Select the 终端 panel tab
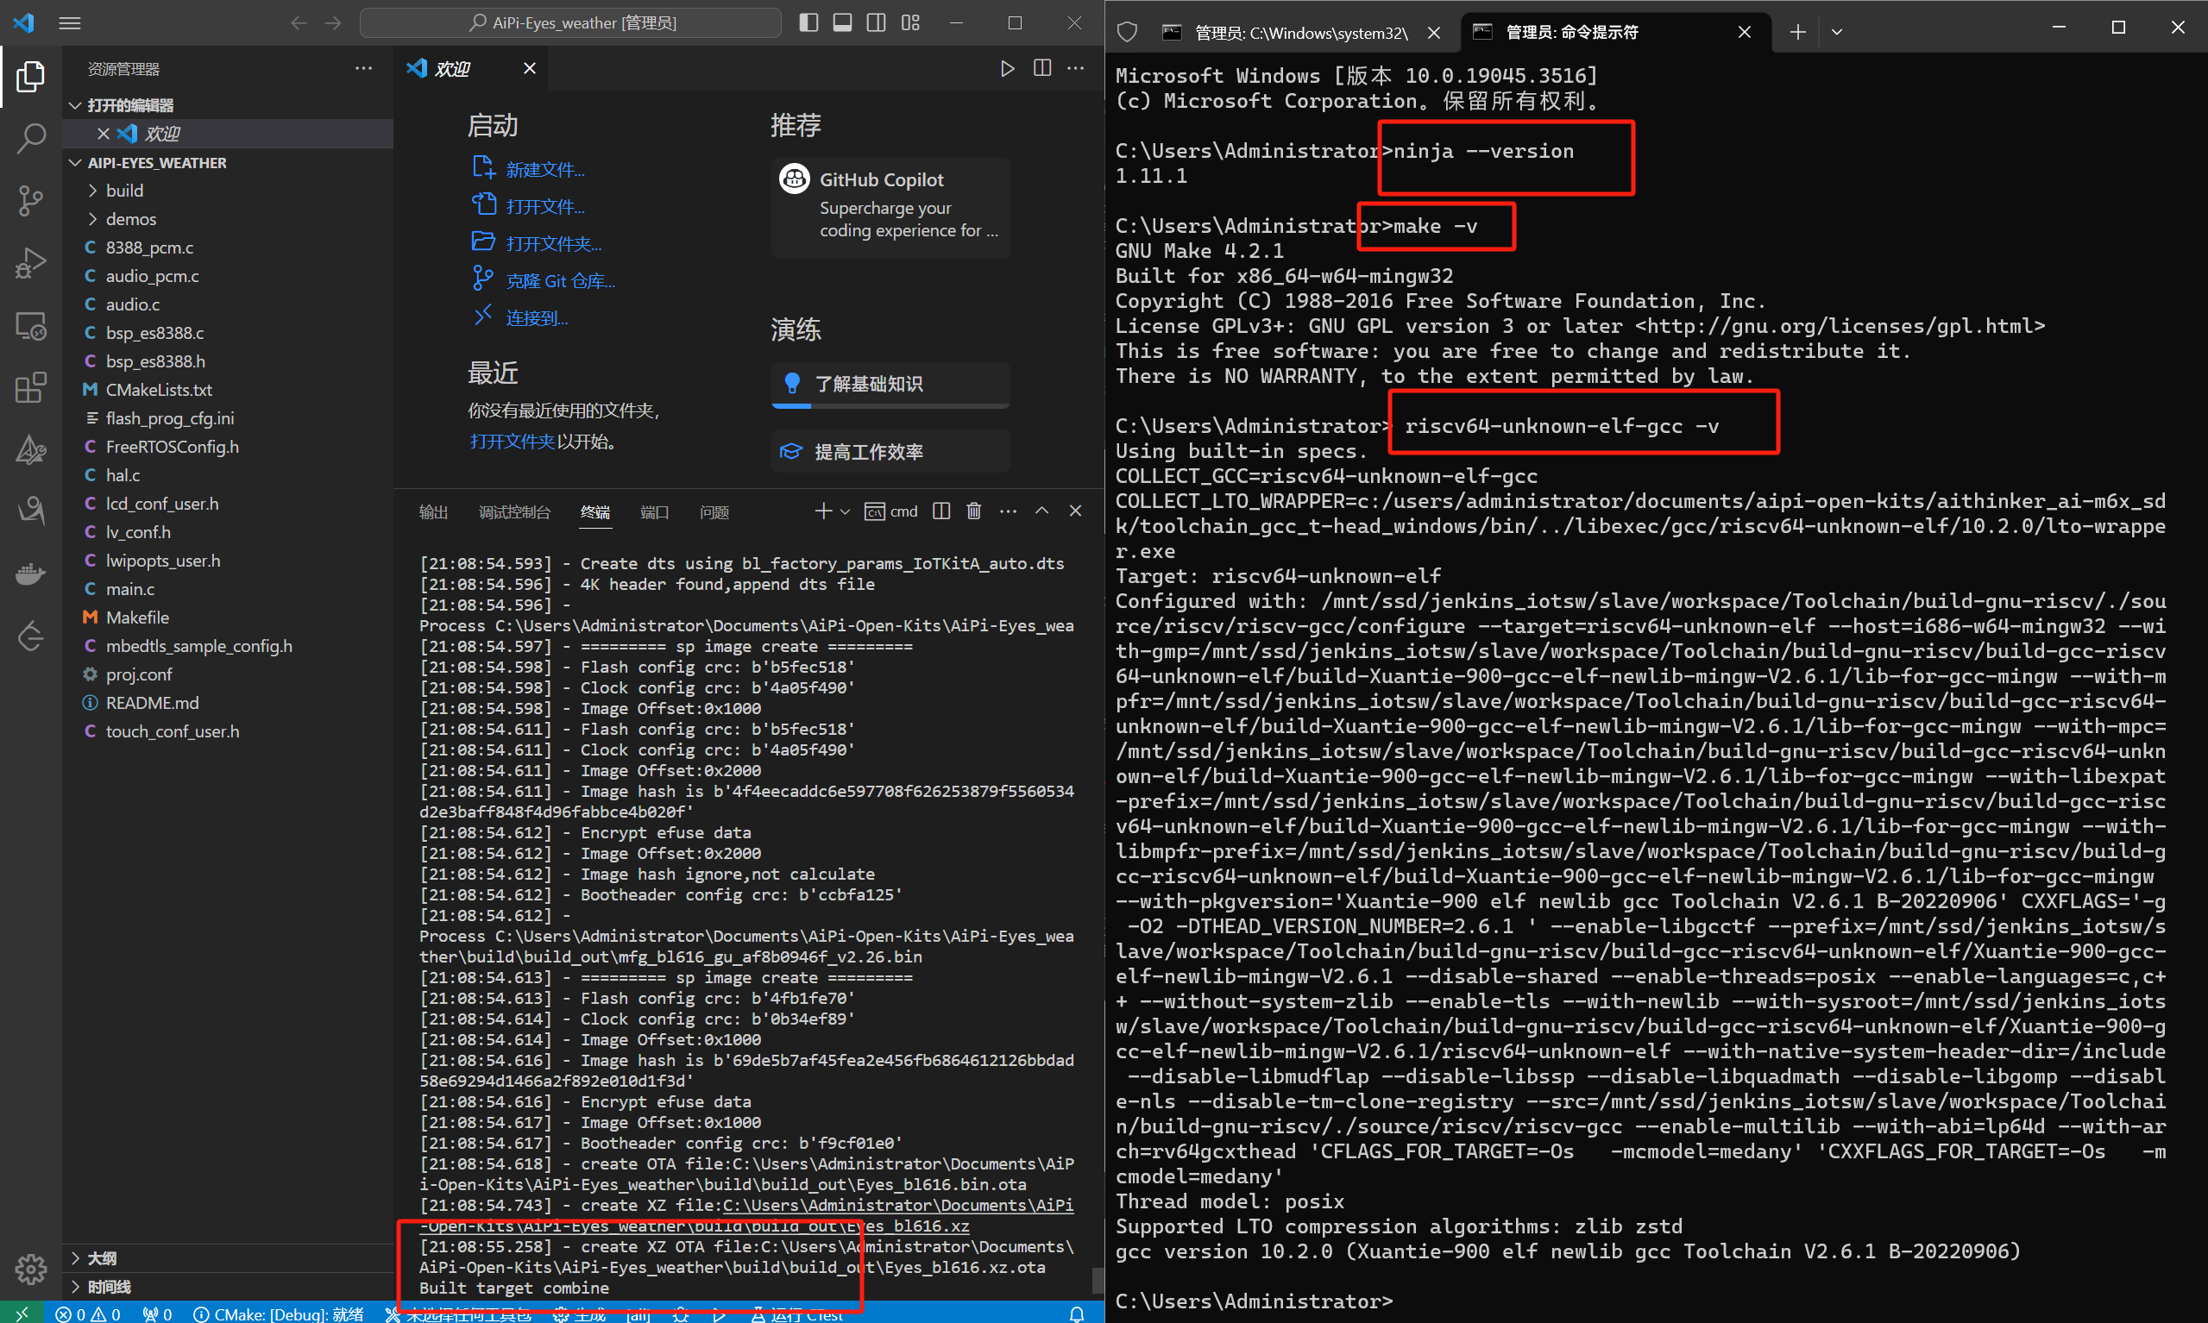This screenshot has height=1323, width=2208. pyautogui.click(x=595, y=511)
